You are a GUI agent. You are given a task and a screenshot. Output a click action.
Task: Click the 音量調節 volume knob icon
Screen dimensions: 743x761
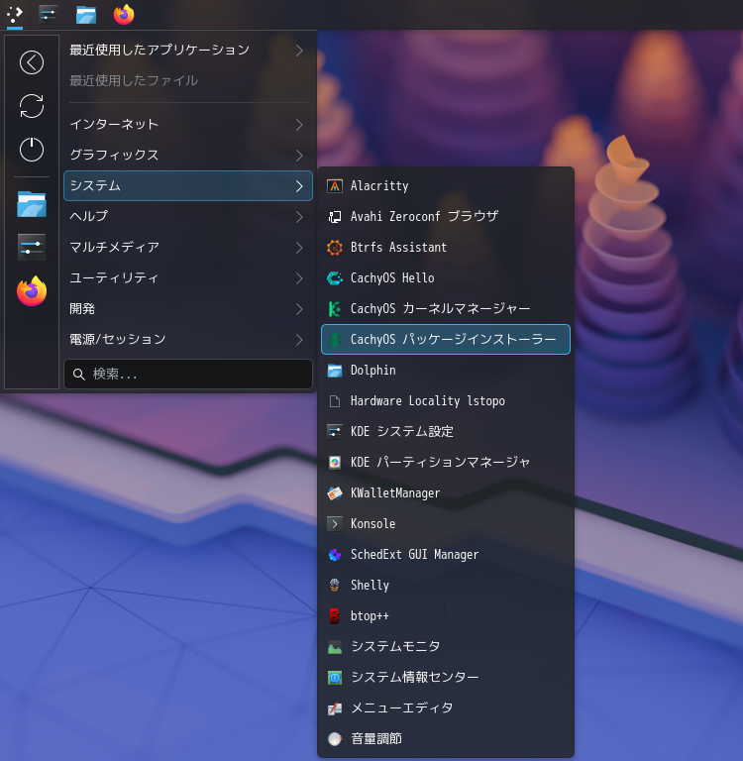[335, 738]
